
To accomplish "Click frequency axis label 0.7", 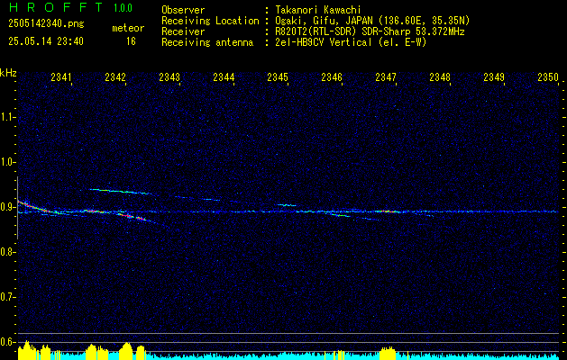I will pos(7,297).
